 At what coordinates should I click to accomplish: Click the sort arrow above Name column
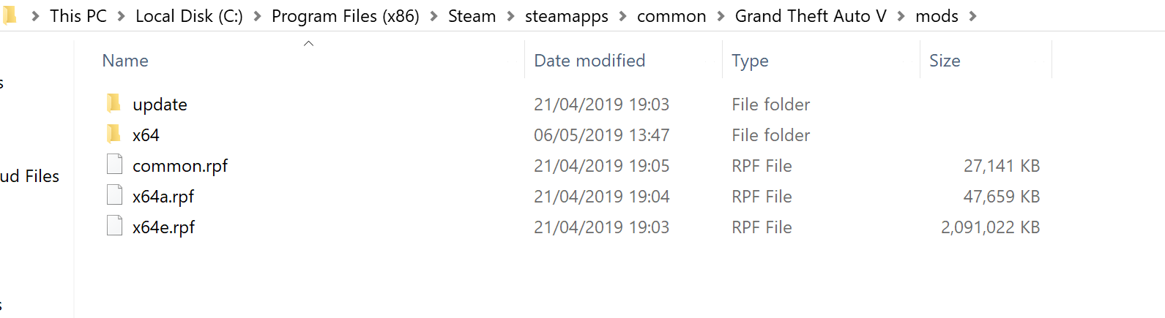pos(308,44)
